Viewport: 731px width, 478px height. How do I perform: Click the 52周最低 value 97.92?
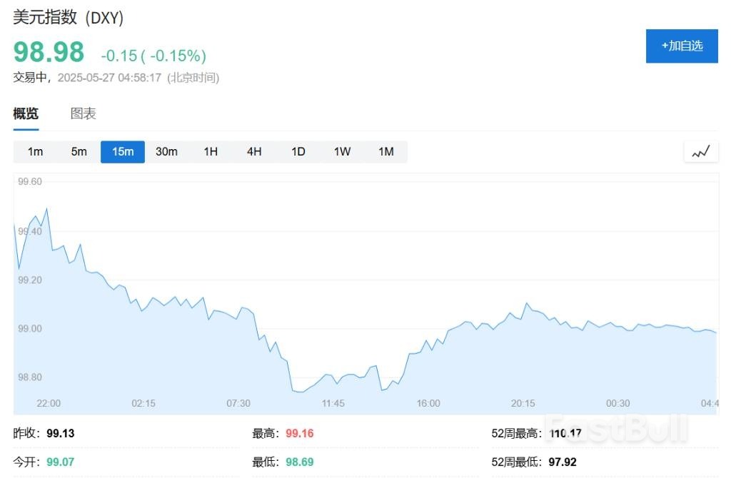[563, 462]
